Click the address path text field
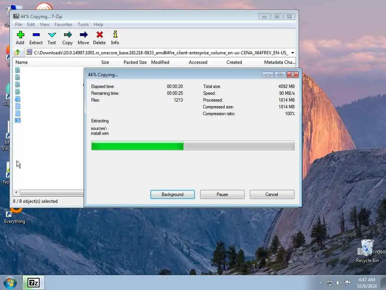Viewport: 386px width, 290px height. (x=161, y=52)
